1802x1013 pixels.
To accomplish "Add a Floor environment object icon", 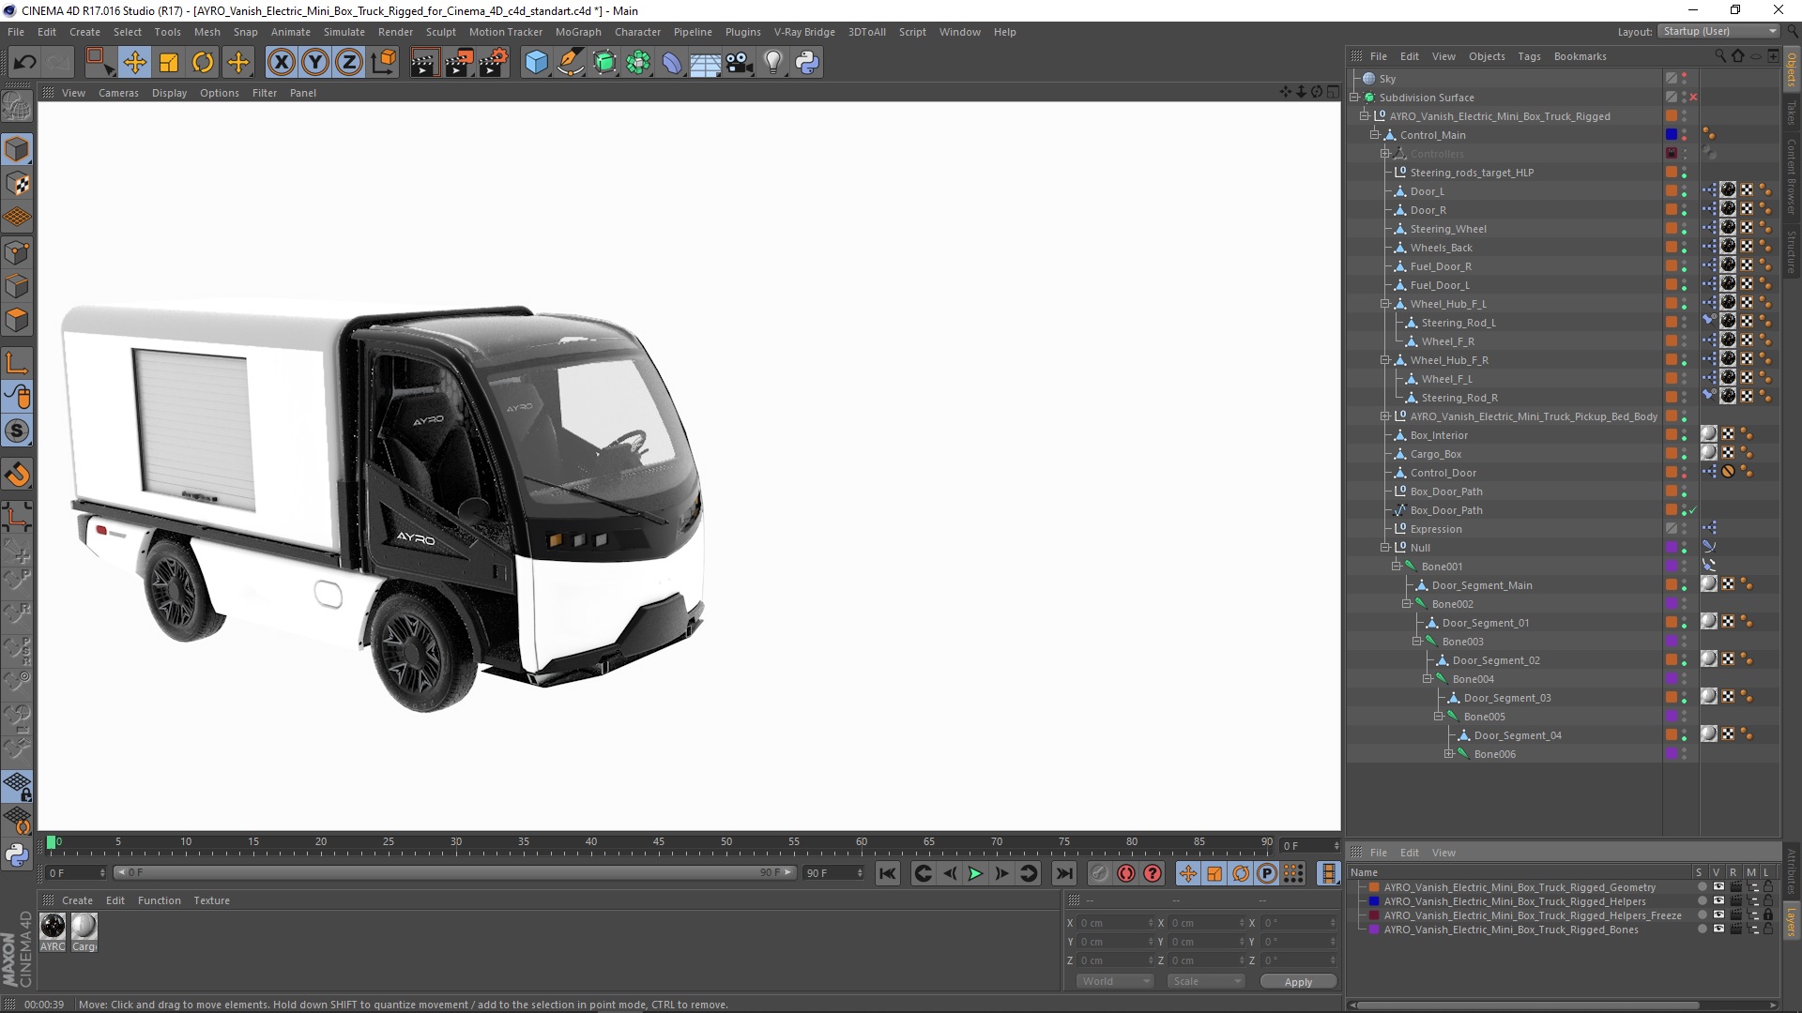I will tap(706, 63).
